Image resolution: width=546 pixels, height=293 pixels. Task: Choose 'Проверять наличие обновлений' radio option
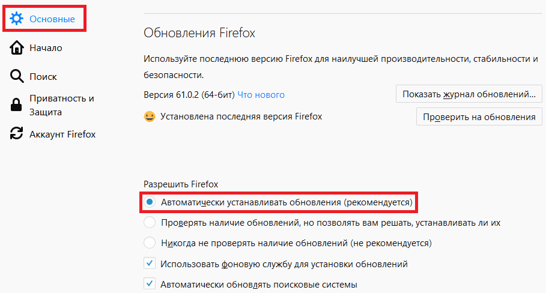click(150, 223)
